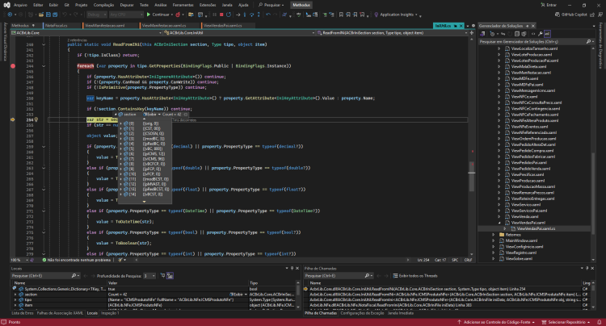Click the editor vertical scrollbar thumb

(472, 176)
